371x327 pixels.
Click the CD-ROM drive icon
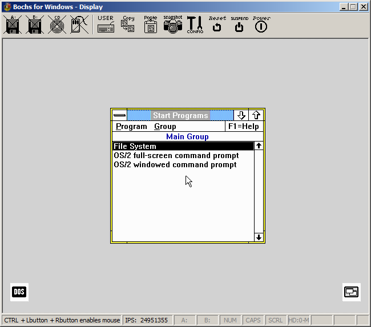[x=57, y=25]
